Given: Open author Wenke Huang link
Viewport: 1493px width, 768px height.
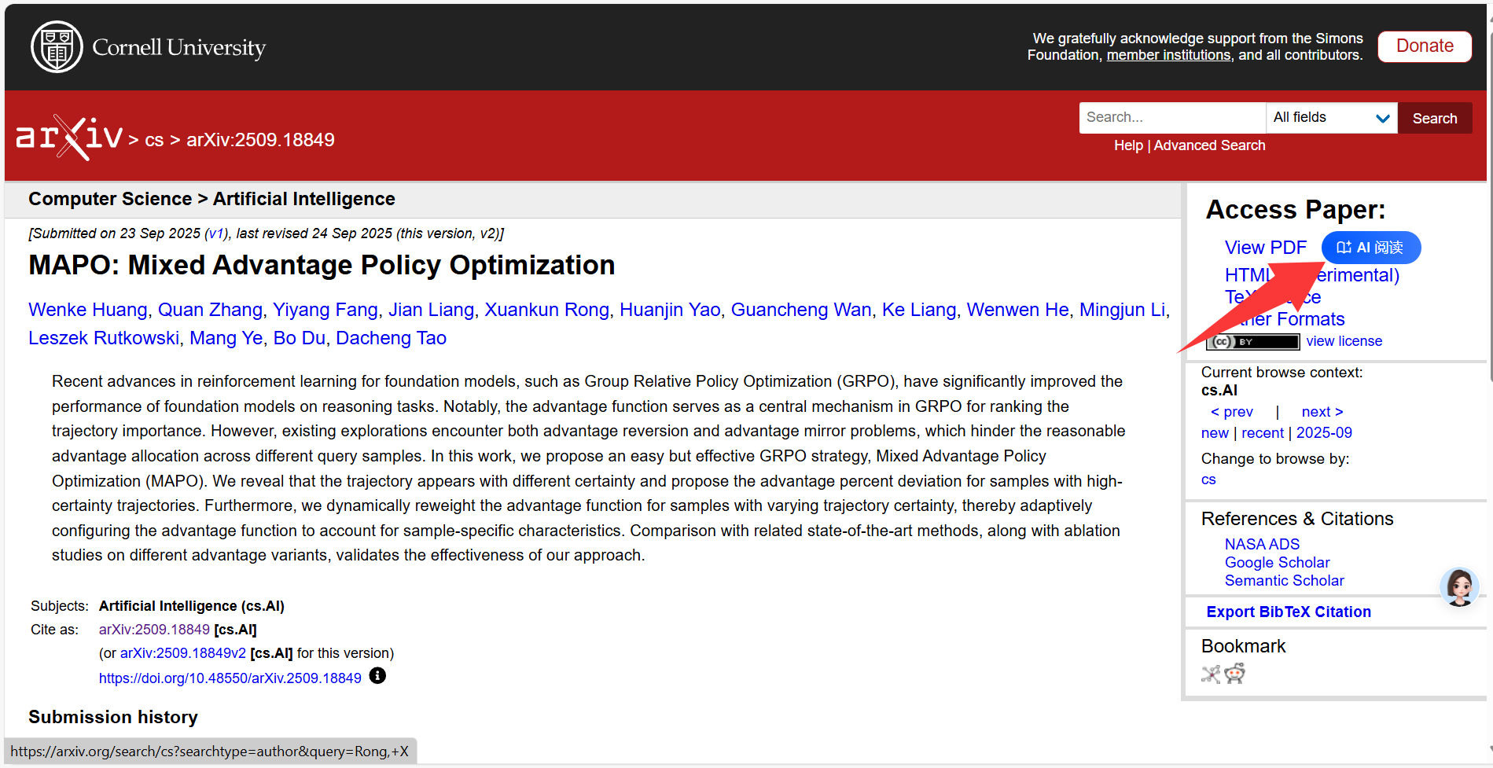Looking at the screenshot, I should click(88, 310).
